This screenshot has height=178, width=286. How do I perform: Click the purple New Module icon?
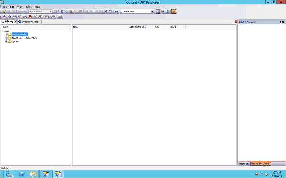(4, 17)
